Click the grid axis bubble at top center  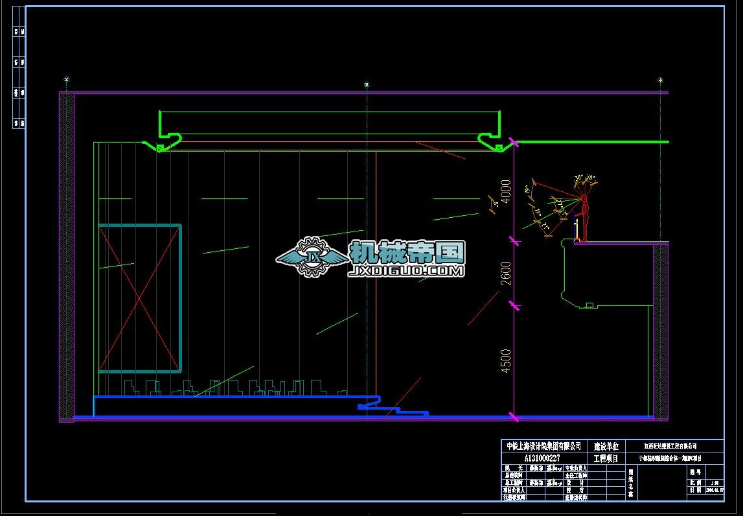366,84
